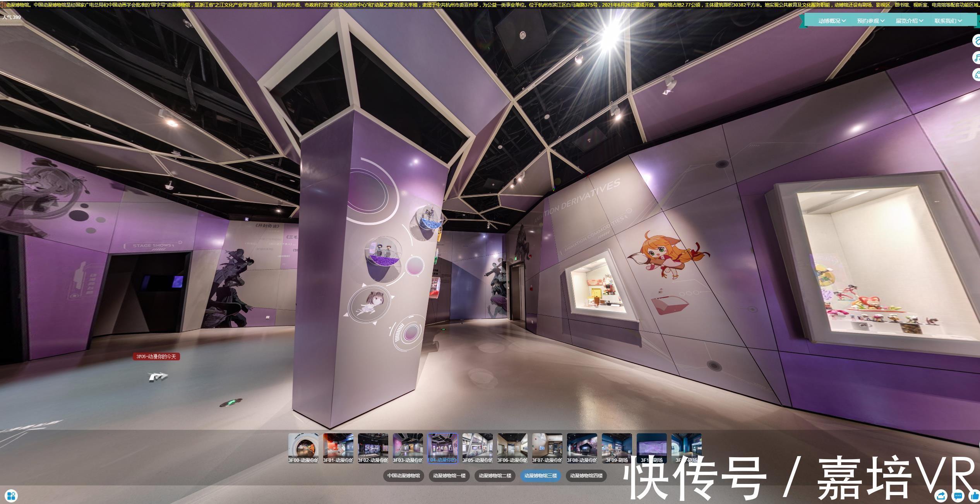Click the 人气 399 popularity counter
This screenshot has width=980, height=504.
click(x=12, y=17)
